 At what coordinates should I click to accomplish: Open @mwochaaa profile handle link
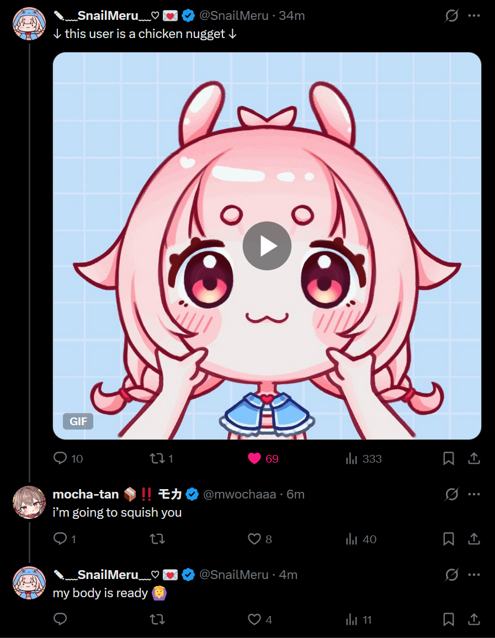pos(239,494)
